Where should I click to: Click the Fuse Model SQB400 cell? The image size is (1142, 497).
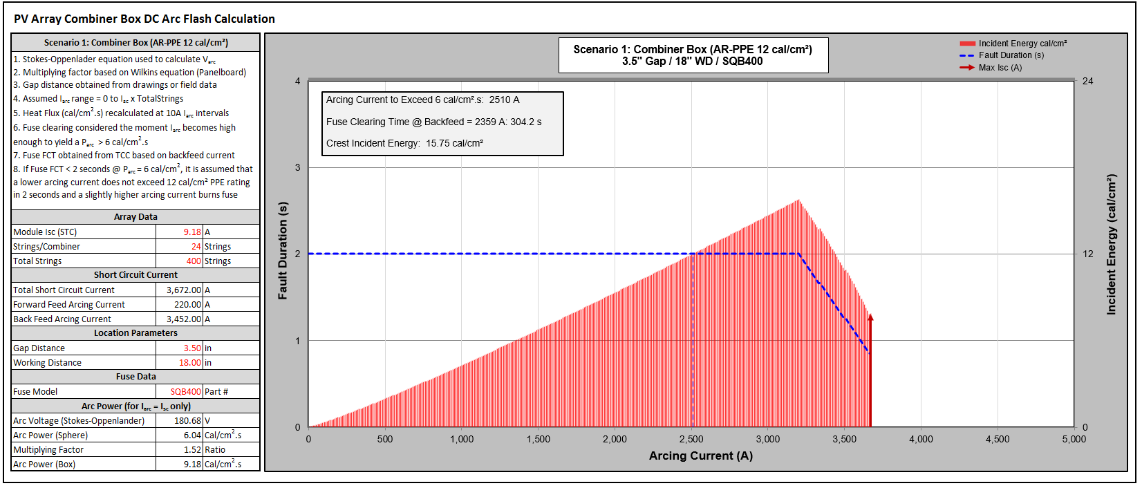179,392
